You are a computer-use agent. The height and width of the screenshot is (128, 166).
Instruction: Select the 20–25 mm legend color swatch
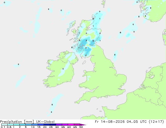[47, 125]
